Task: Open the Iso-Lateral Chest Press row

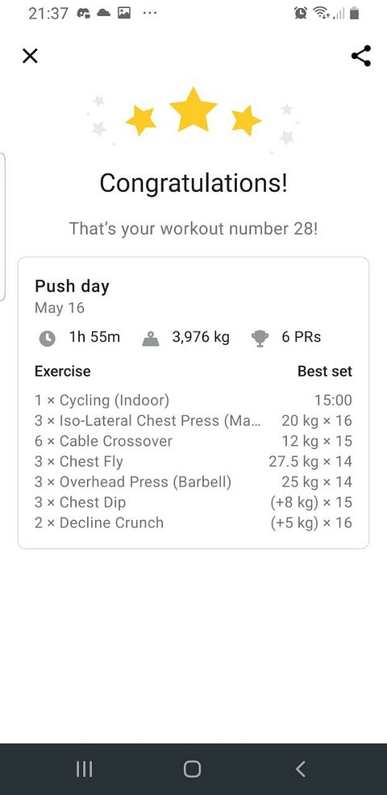Action: click(x=193, y=421)
